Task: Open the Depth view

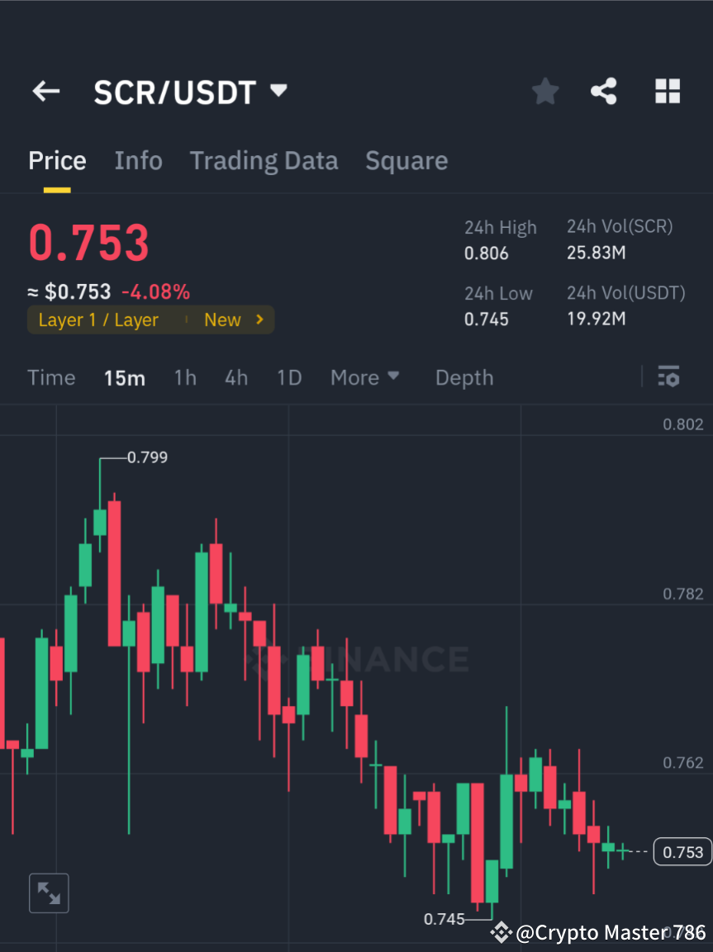Action: (x=463, y=377)
